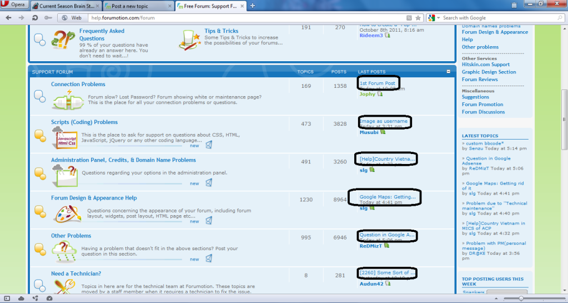
Task: Open the Opera main menu button
Action: point(14,4)
